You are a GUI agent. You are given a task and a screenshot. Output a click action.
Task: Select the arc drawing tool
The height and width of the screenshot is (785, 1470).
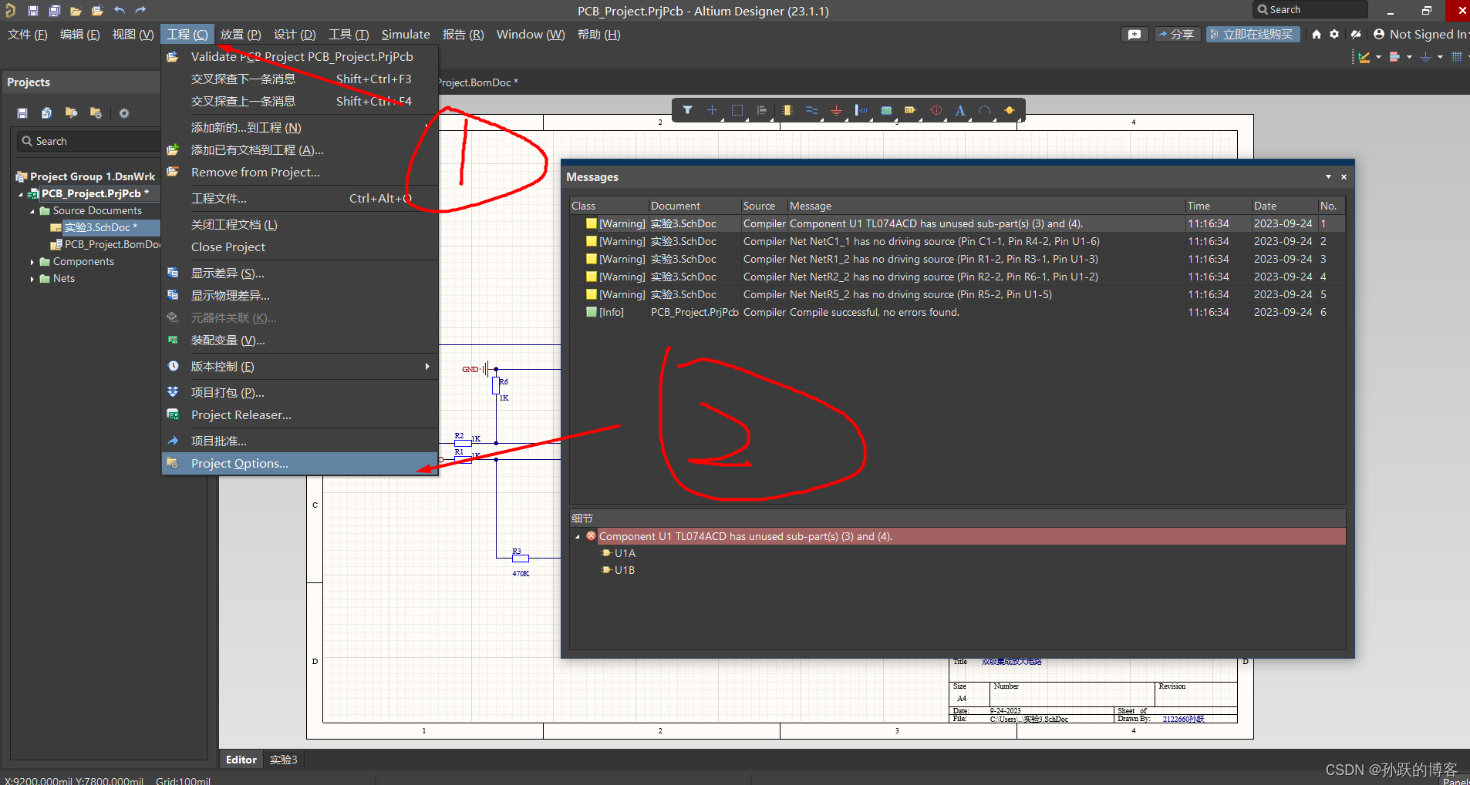coord(985,110)
